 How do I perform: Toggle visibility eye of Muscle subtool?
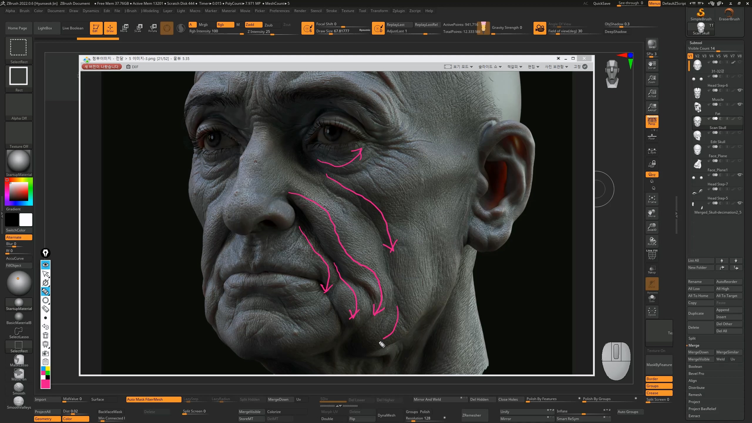pos(740,90)
